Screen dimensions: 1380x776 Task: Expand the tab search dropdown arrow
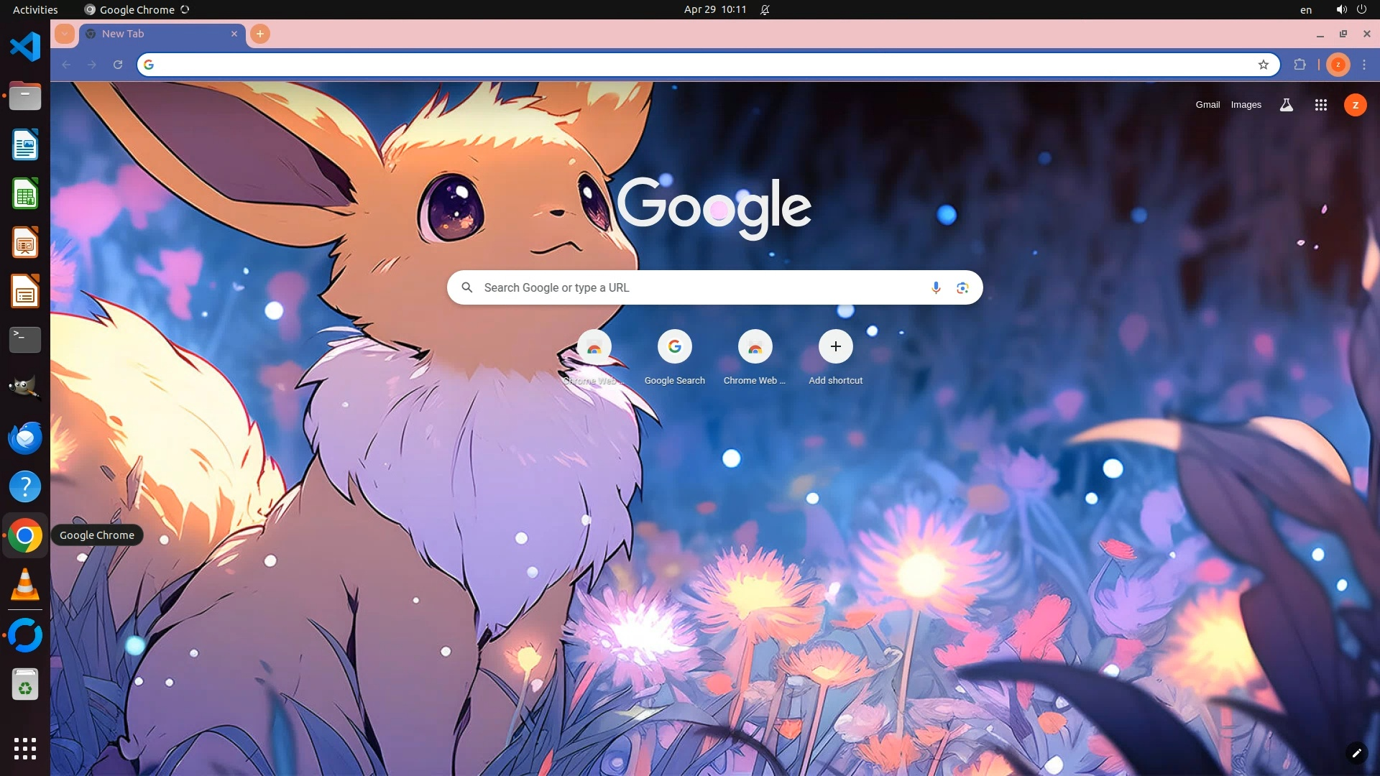click(65, 34)
